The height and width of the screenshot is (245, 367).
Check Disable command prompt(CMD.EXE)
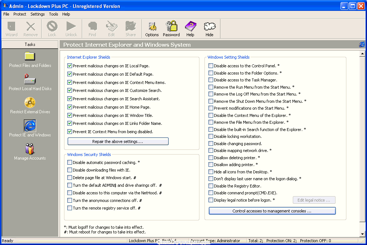tap(211, 193)
